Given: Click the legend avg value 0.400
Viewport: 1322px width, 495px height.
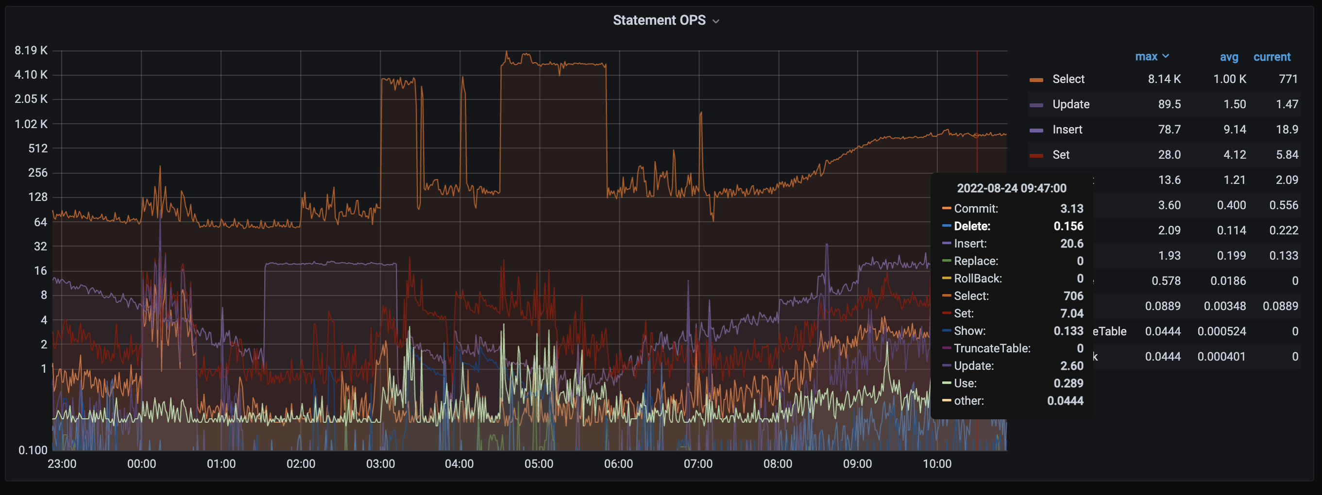Looking at the screenshot, I should [x=1231, y=205].
